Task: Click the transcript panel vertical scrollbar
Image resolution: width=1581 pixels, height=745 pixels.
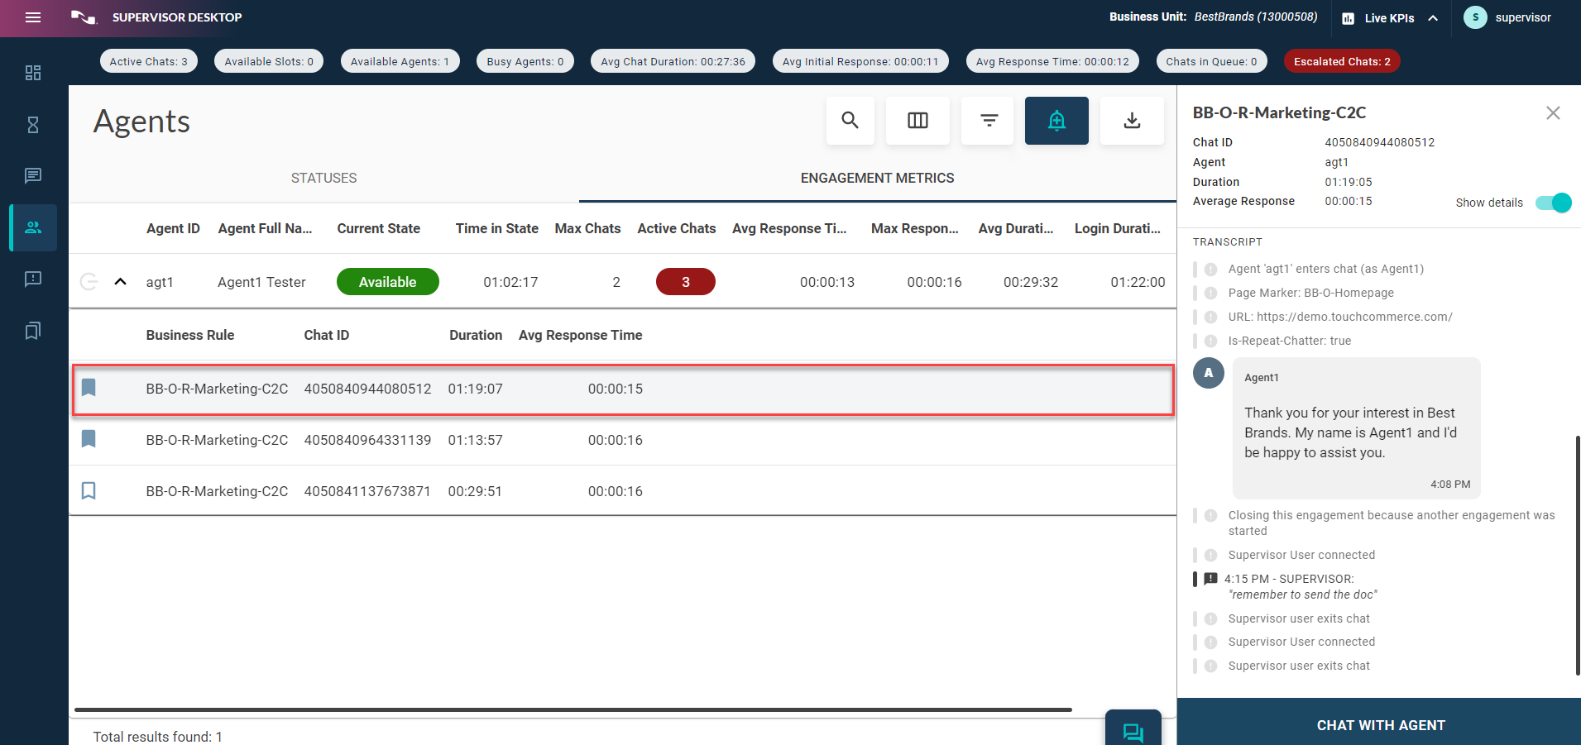Action: coord(1577,554)
